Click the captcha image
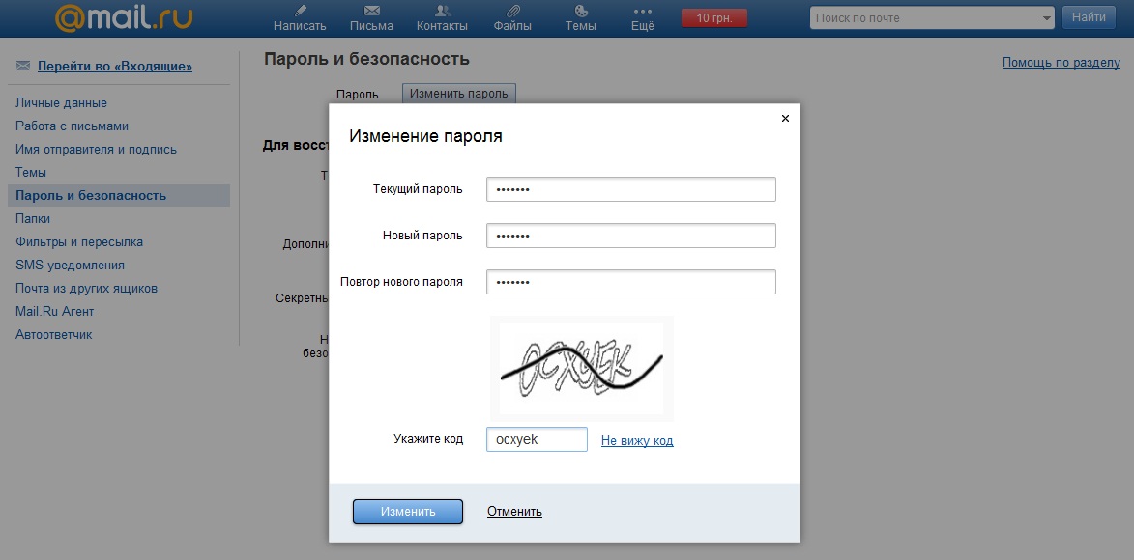 click(x=581, y=369)
